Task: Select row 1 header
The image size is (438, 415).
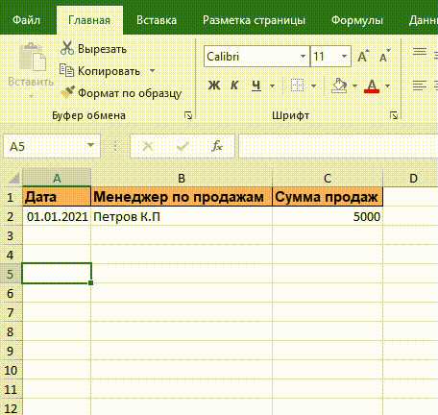Action: pos(11,197)
